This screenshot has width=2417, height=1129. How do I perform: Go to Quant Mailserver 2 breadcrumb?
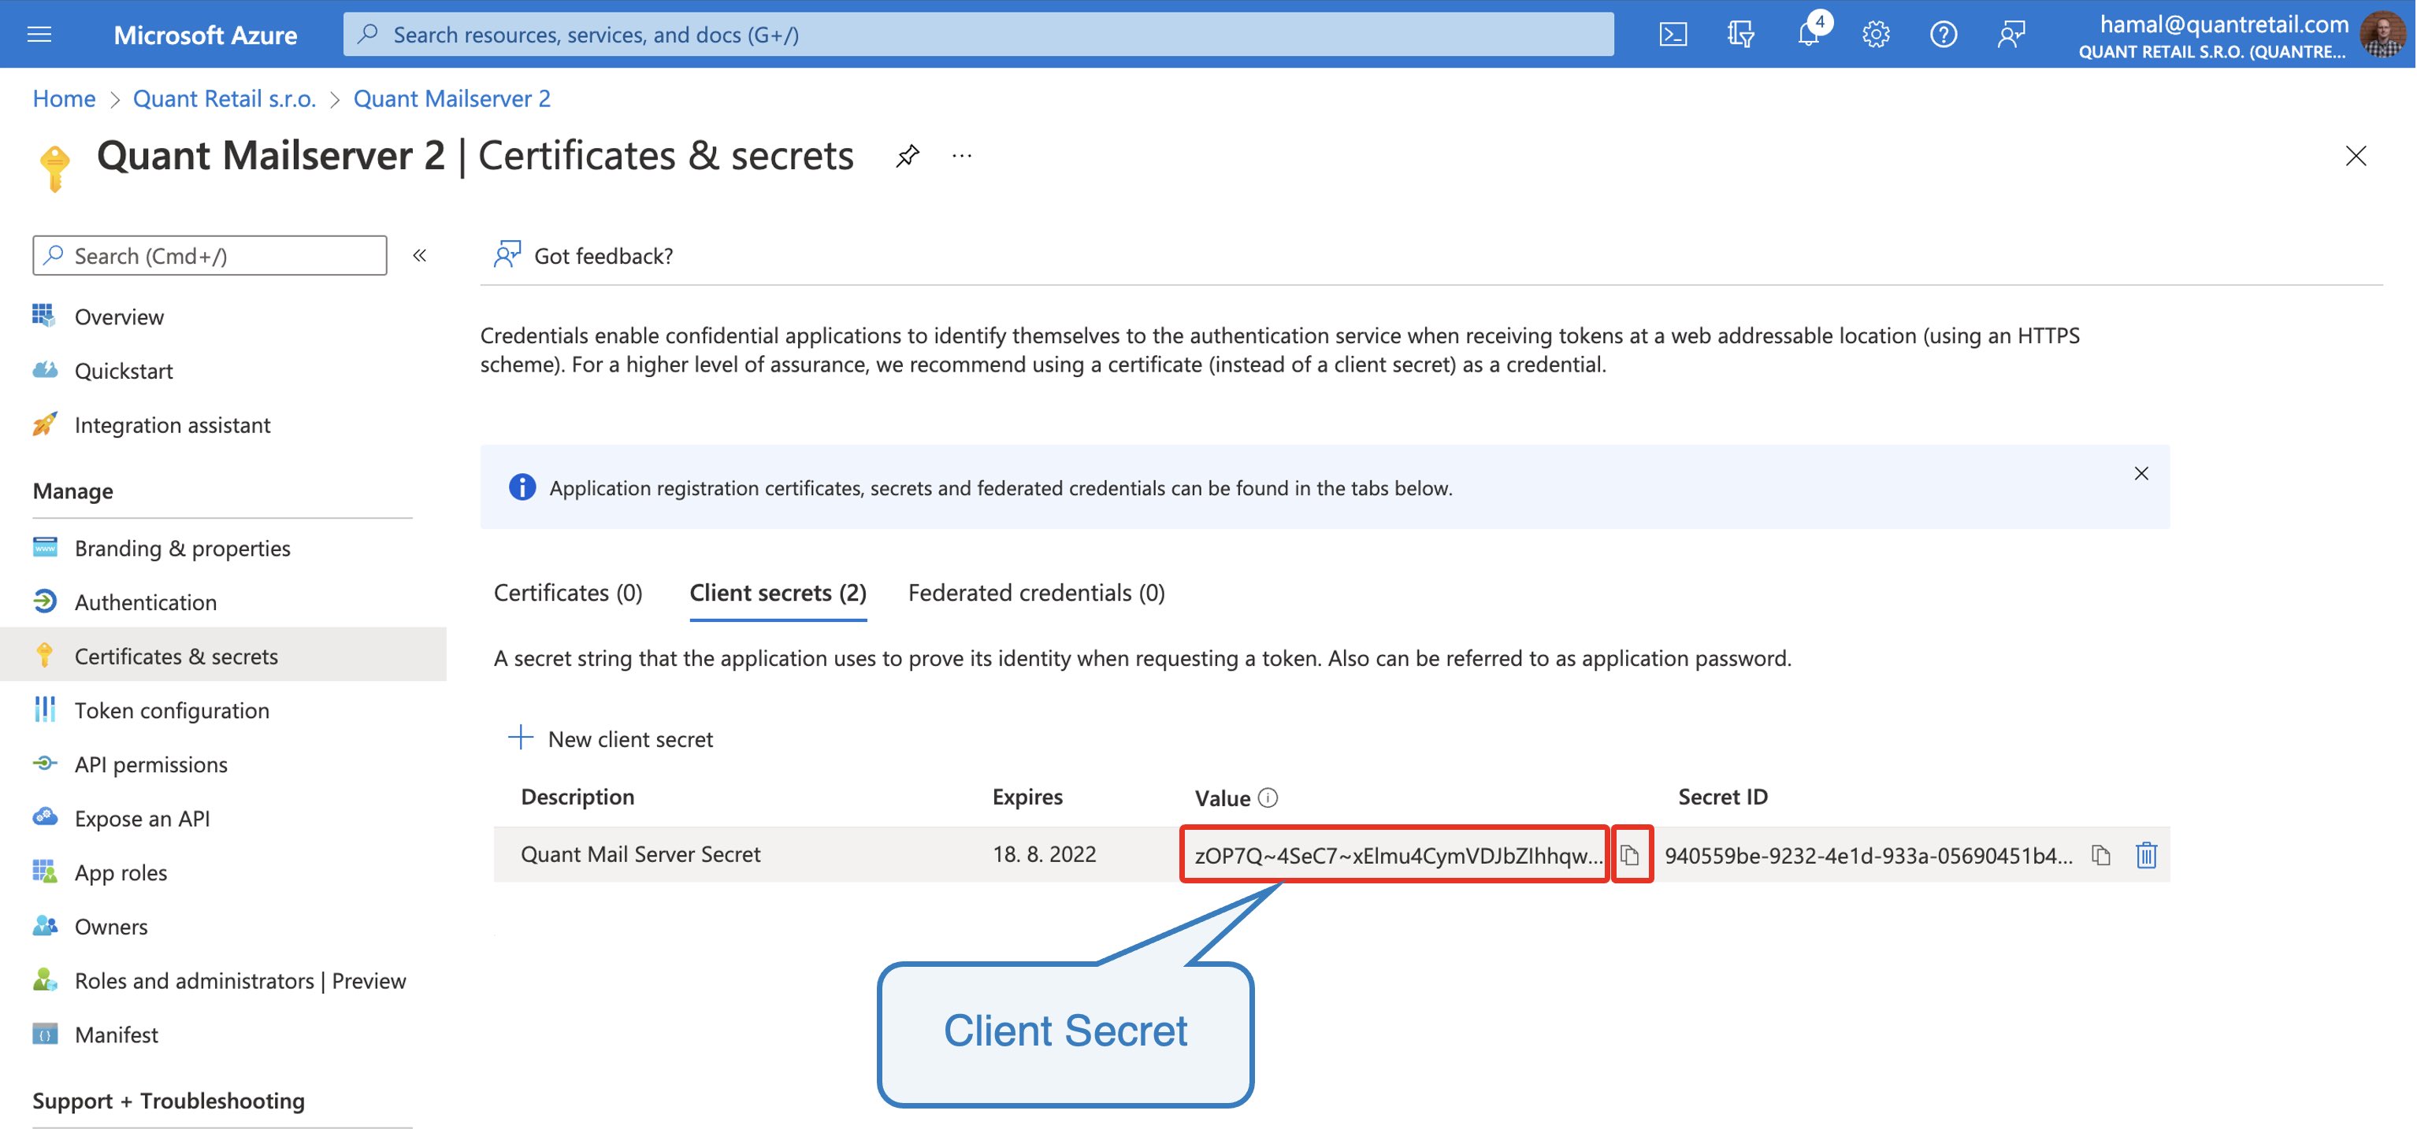point(451,98)
